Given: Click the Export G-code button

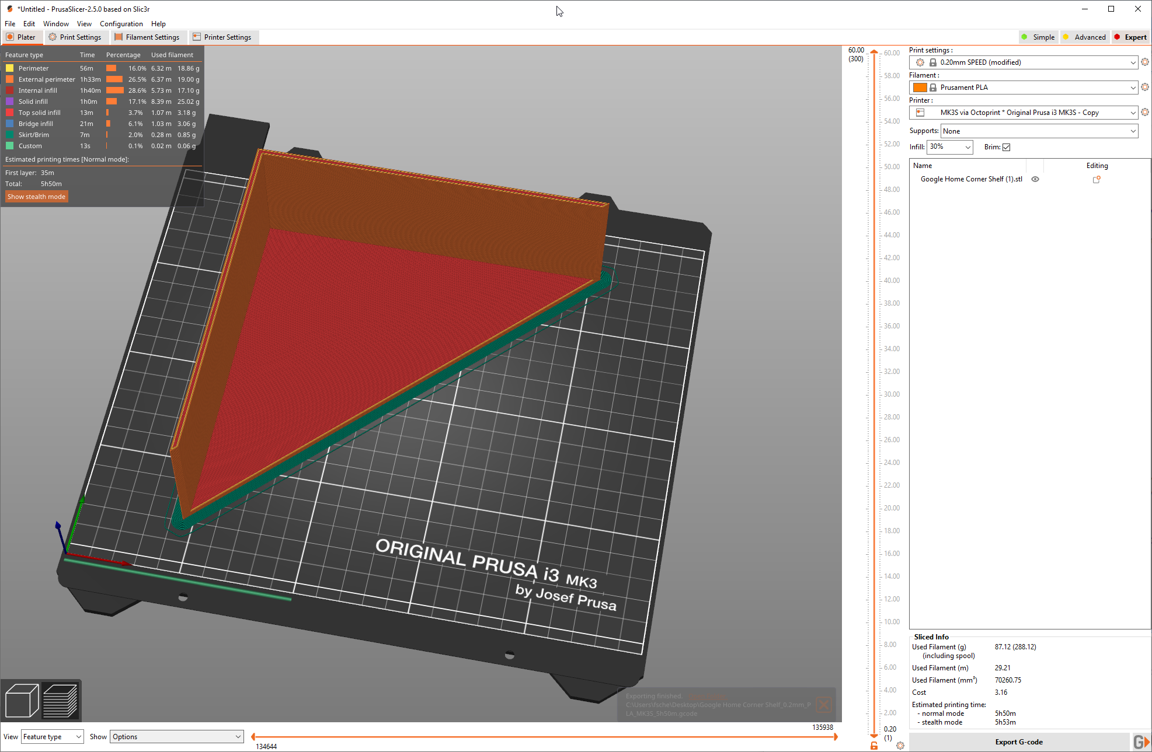Looking at the screenshot, I should click(1019, 742).
